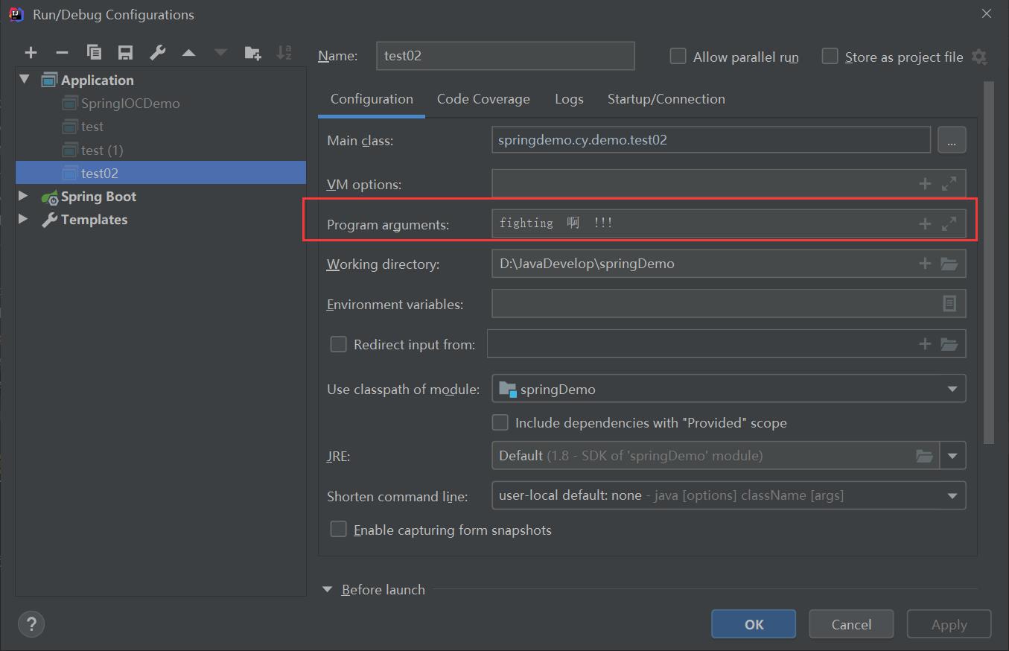The image size is (1009, 651).
Task: Browse for Main class with ellipsis button
Action: pos(952,140)
